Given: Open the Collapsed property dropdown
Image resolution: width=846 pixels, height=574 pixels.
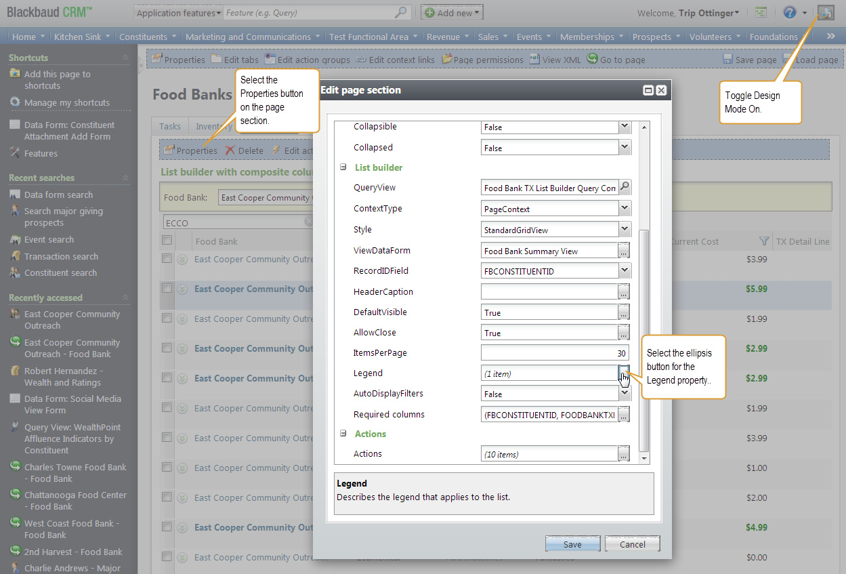Looking at the screenshot, I should pos(625,148).
